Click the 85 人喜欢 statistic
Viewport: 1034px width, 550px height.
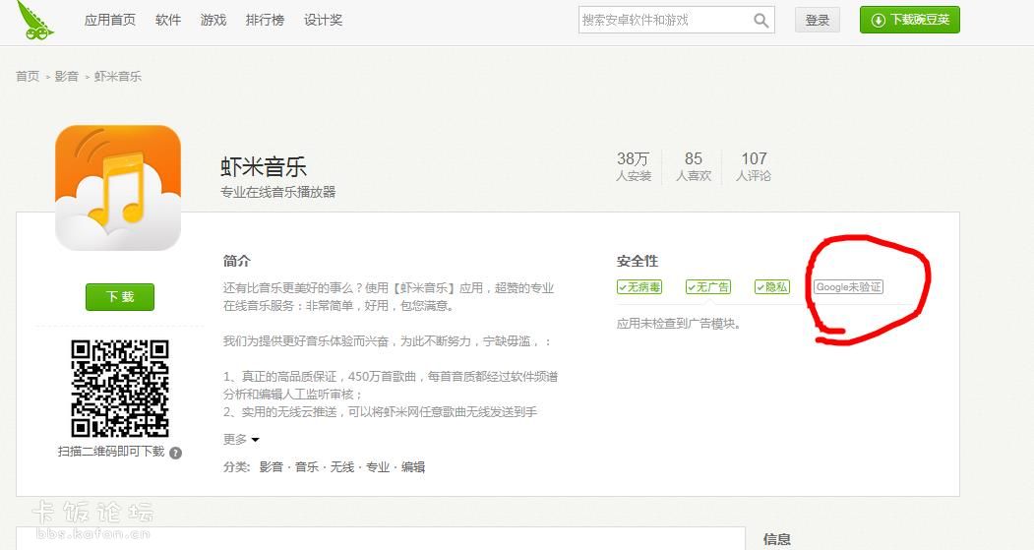[694, 166]
